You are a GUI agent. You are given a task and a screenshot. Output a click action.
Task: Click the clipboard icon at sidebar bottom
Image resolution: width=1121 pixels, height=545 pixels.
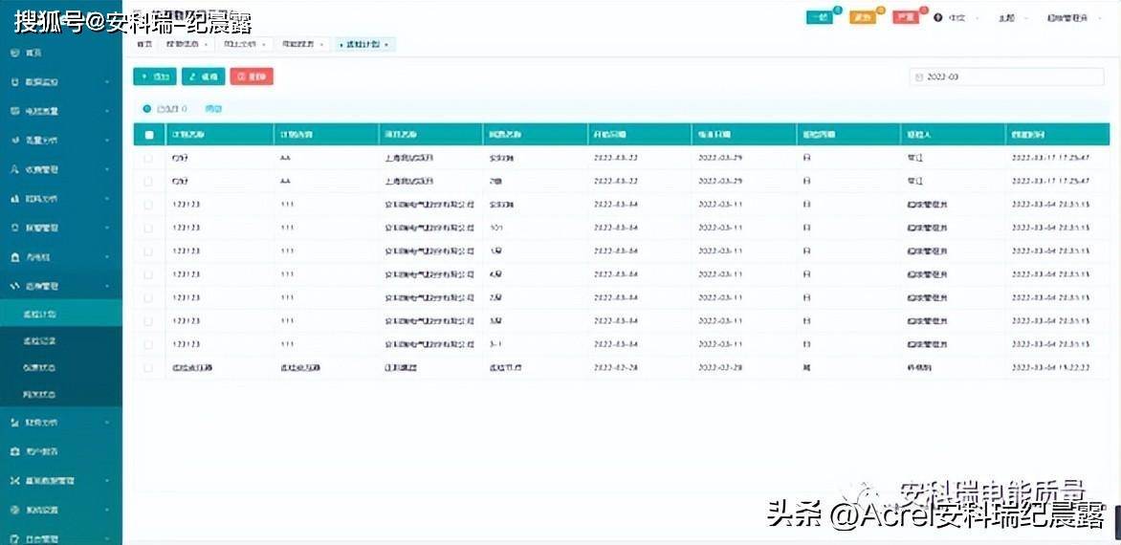coord(15,538)
